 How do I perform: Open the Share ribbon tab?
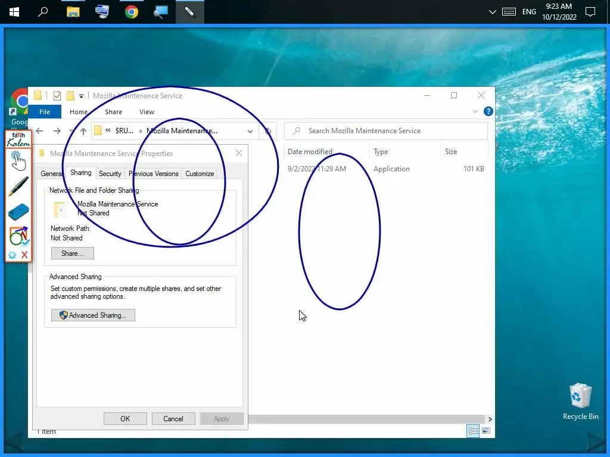[113, 112]
